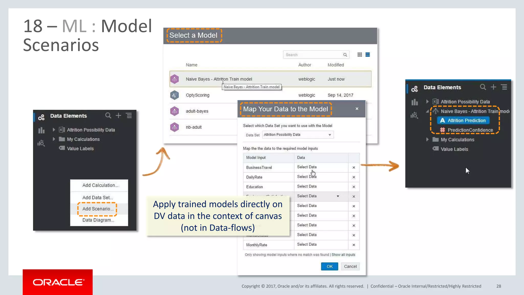This screenshot has height=295, width=524.
Task: Click search magnifier in Select a Model
Action: click(x=345, y=55)
